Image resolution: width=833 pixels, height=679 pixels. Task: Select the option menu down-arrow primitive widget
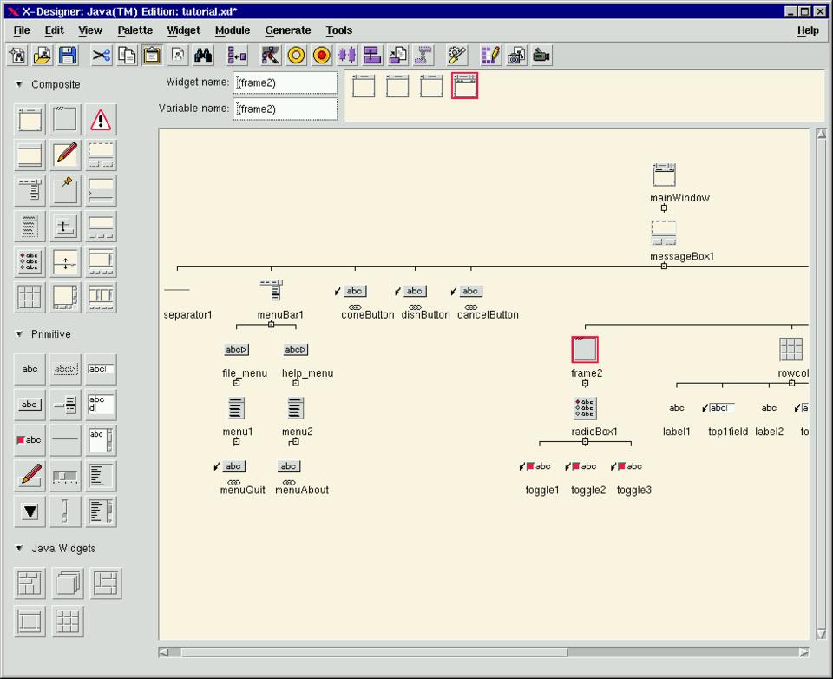point(30,511)
